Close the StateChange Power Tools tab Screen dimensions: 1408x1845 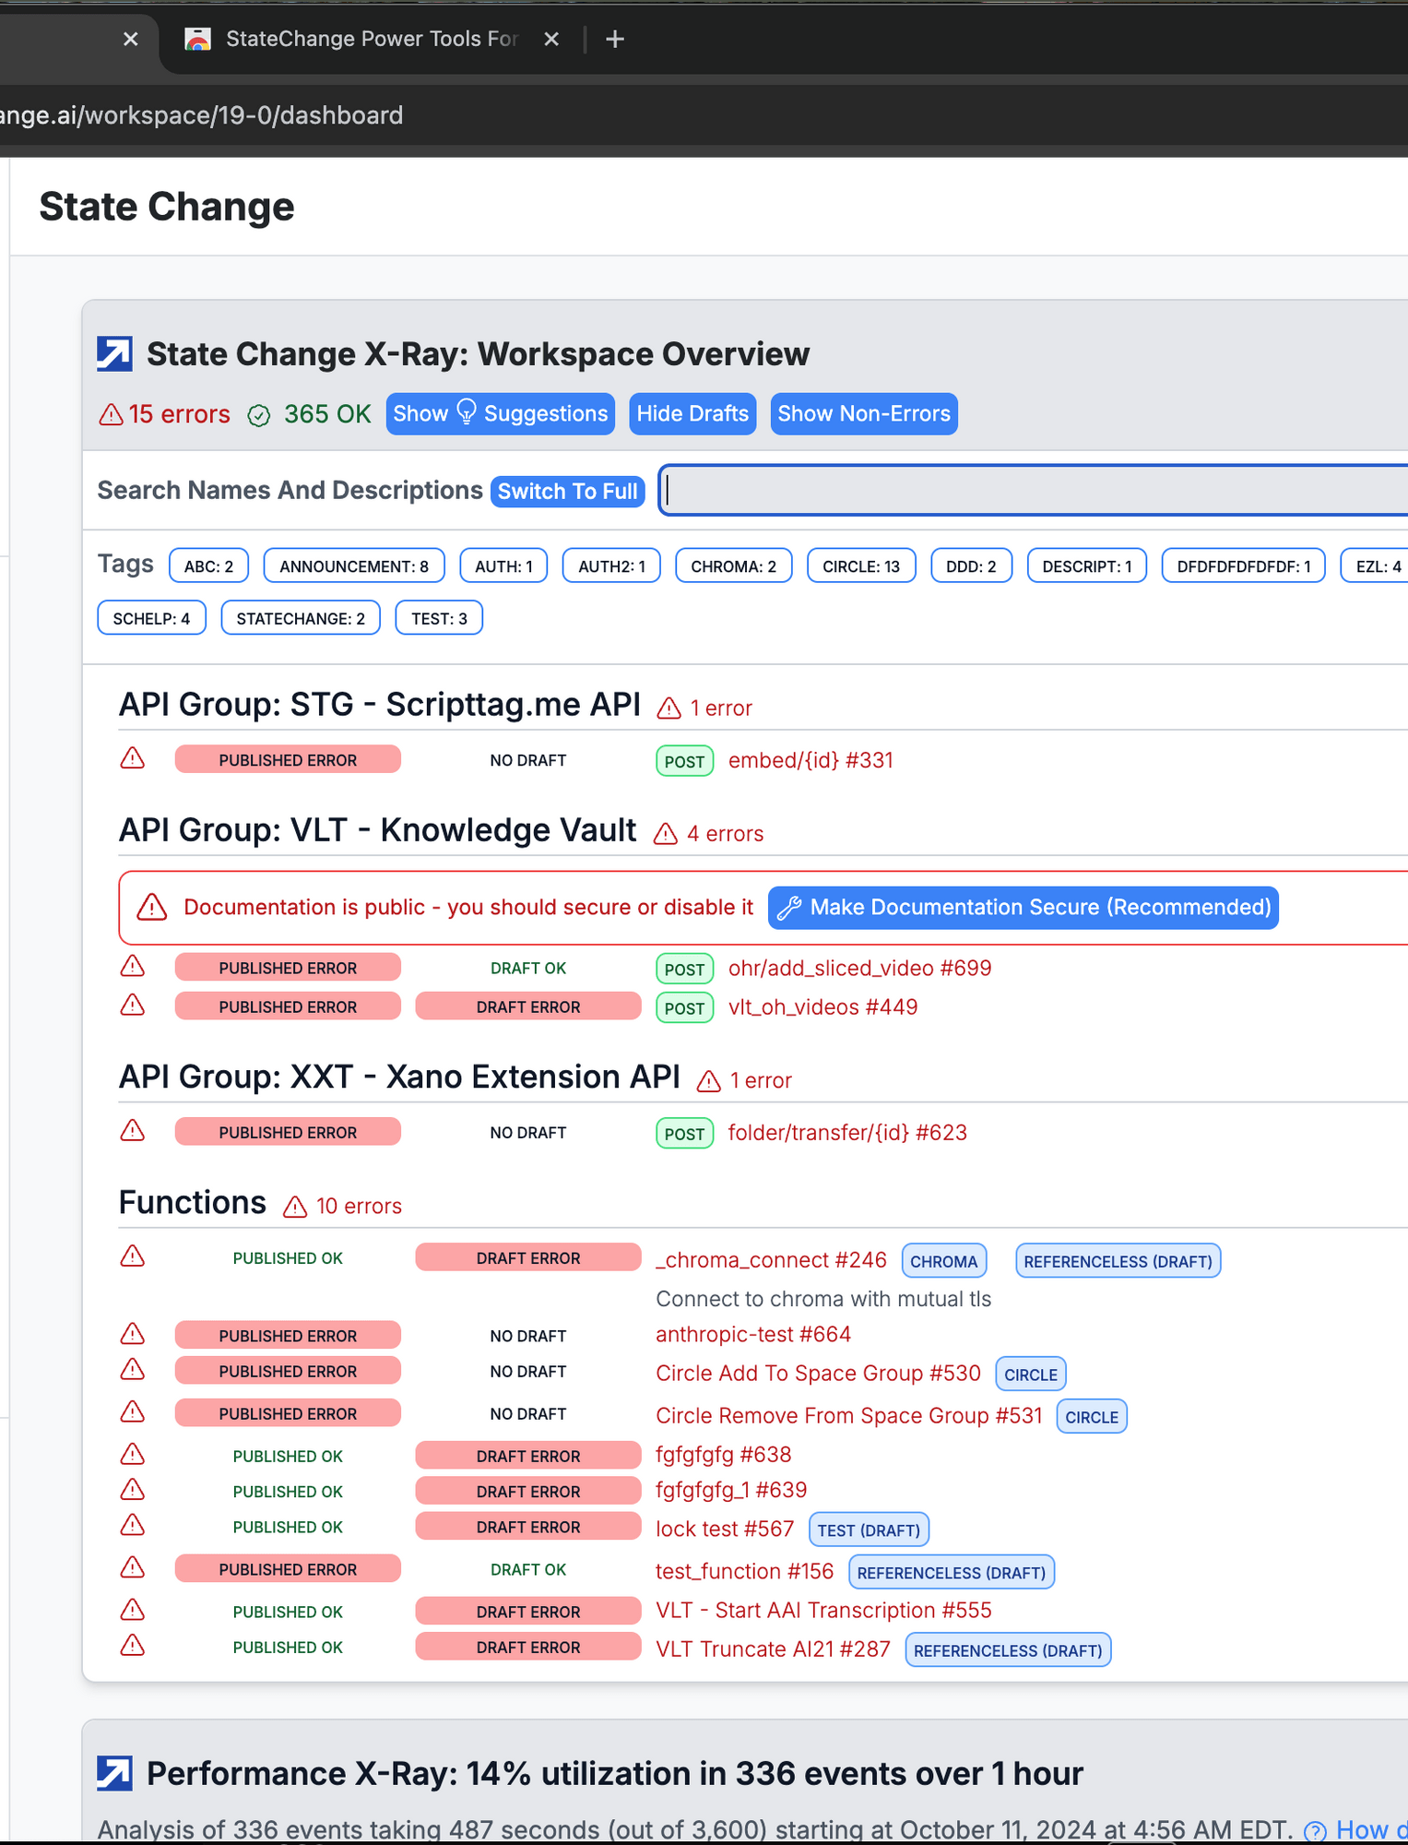pos(551,39)
